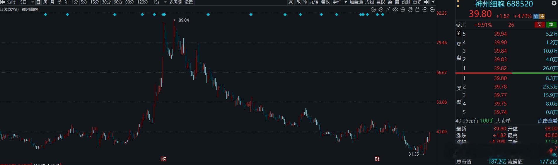Click the first cyan diamond event marker

tap(45, 14)
